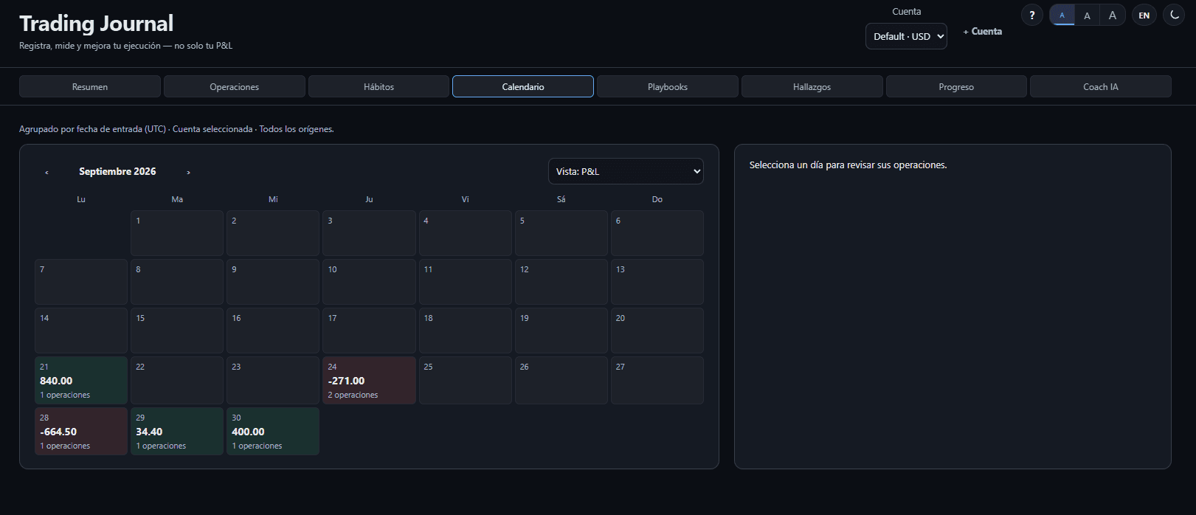
Task: Select calendar day 20
Action: click(657, 331)
